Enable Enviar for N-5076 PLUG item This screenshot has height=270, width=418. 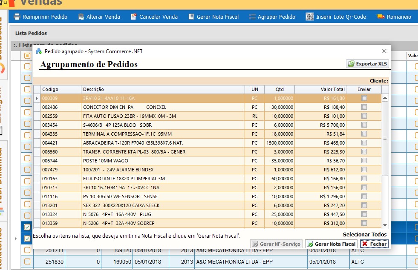click(x=364, y=214)
